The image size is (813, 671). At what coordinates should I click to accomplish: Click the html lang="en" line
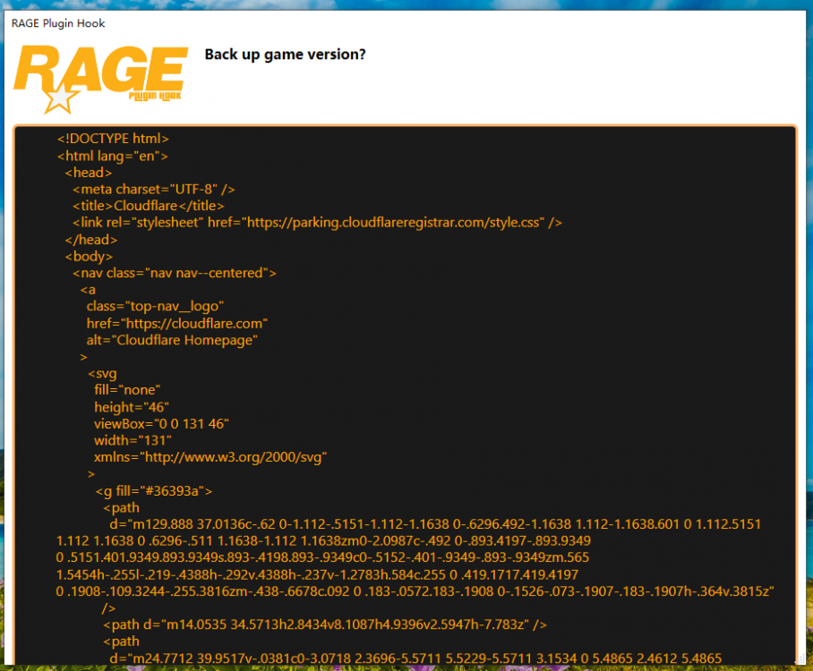coord(113,156)
